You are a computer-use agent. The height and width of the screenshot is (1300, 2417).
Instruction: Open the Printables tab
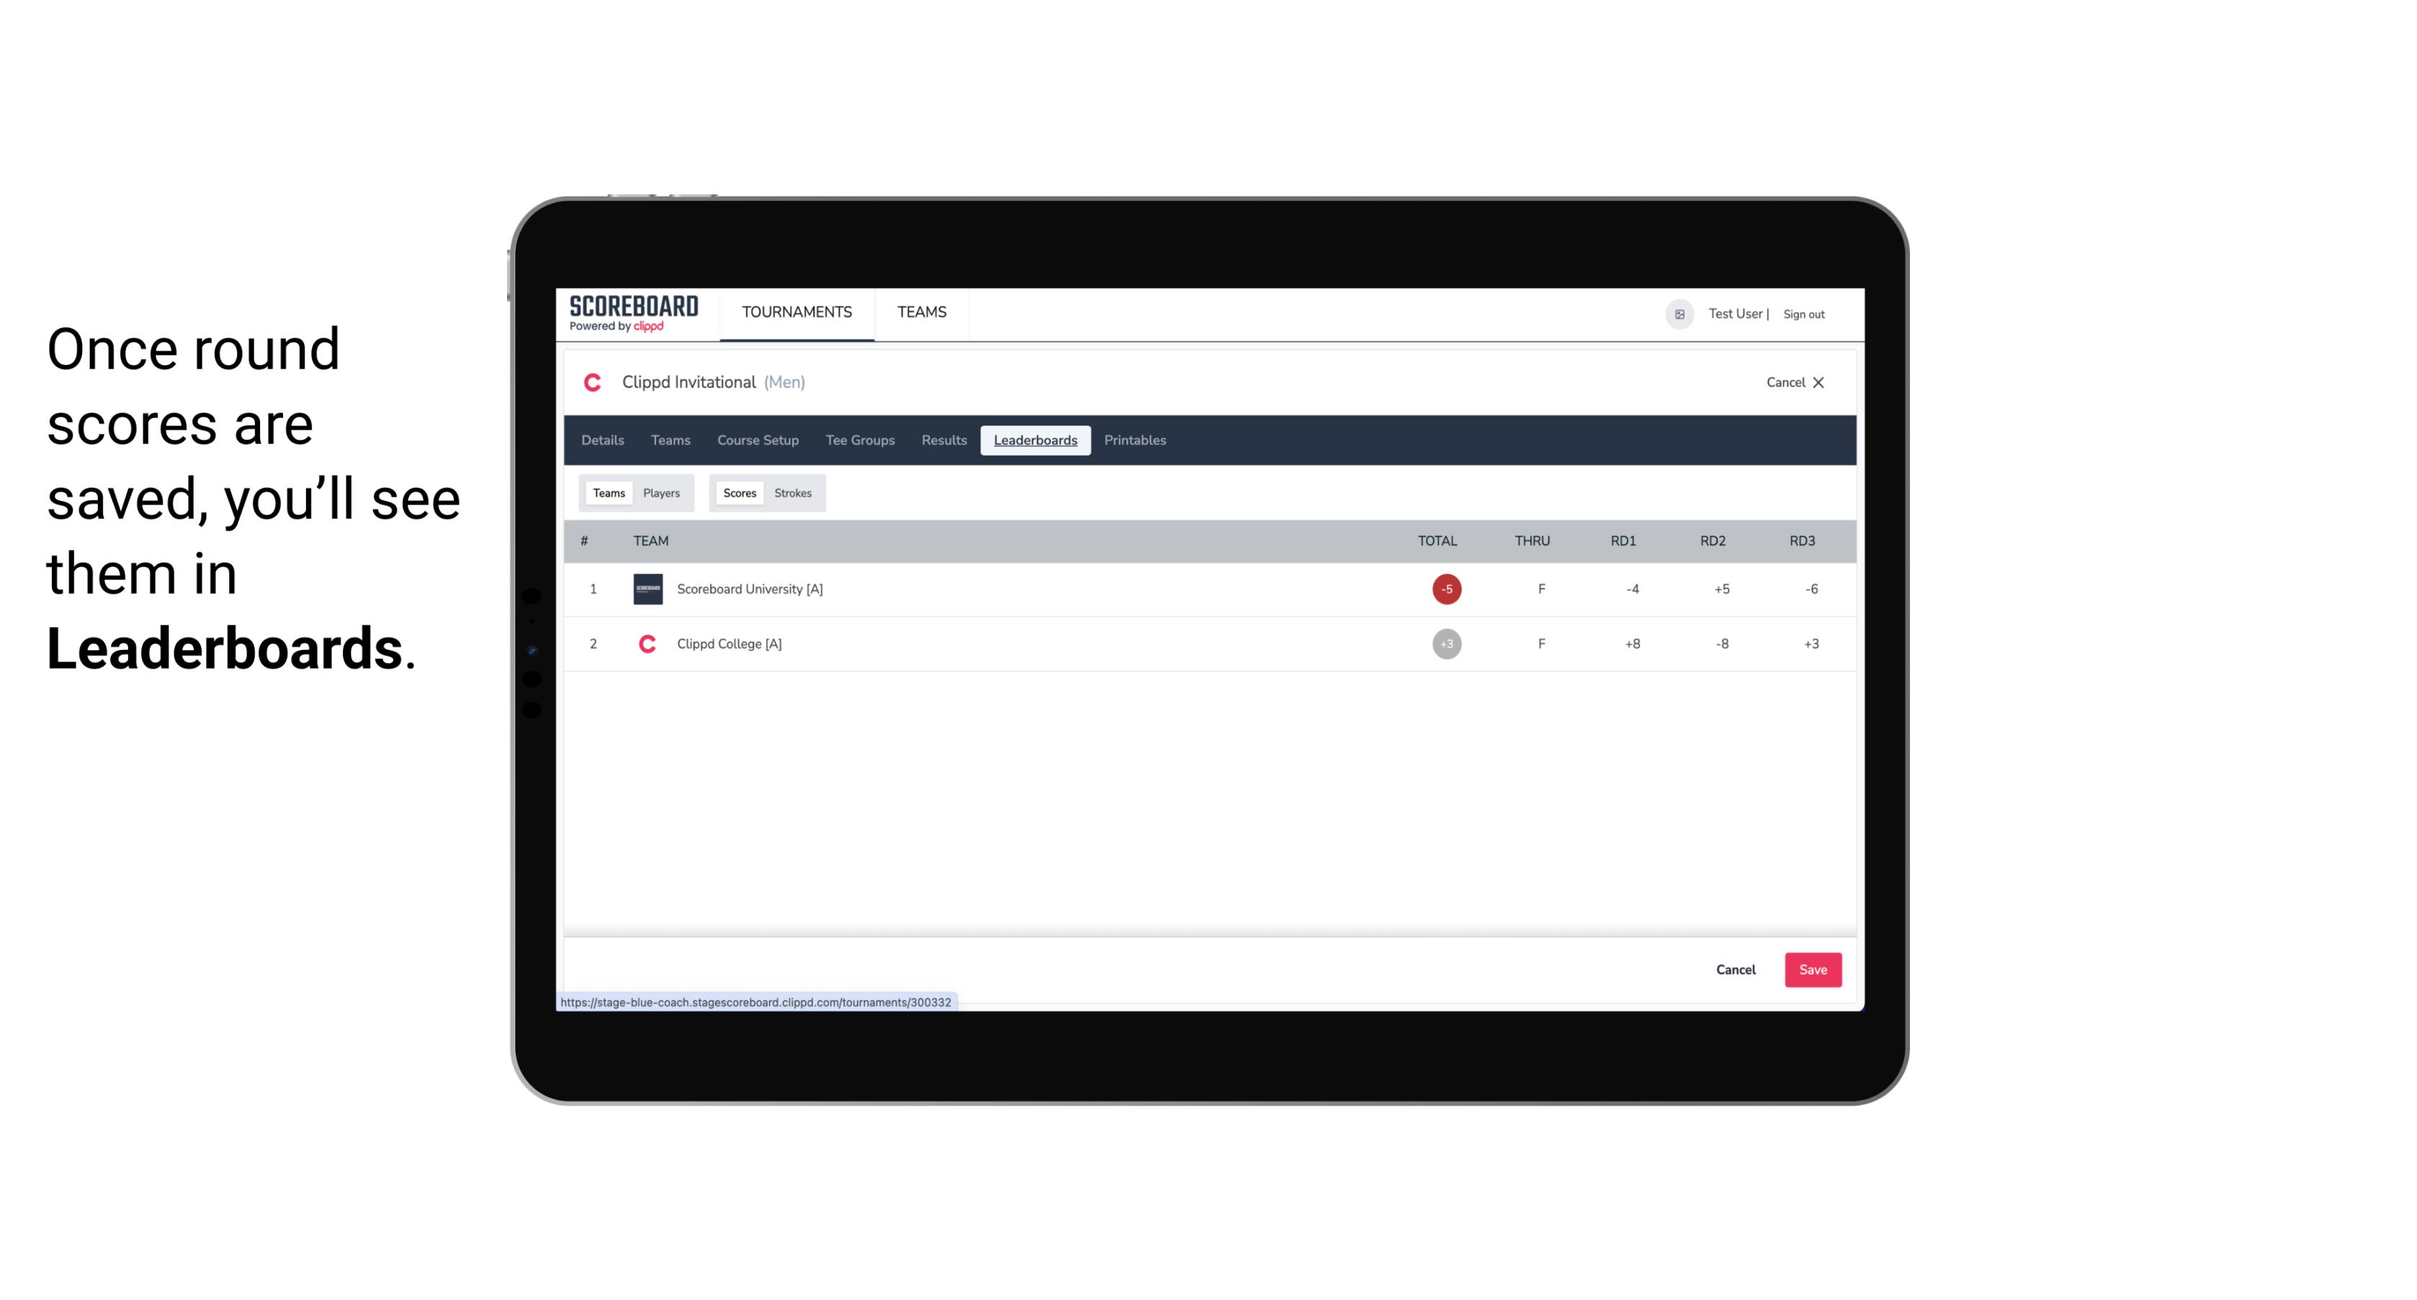click(1136, 441)
